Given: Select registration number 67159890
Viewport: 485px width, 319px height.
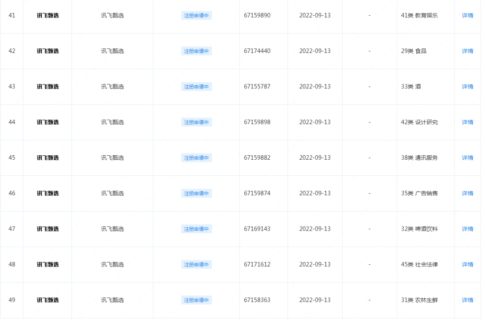Looking at the screenshot, I should [x=257, y=15].
